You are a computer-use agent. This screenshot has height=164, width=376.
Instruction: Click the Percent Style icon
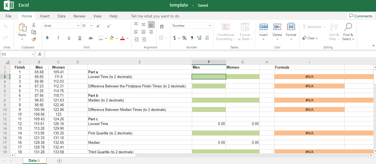coord(184,38)
